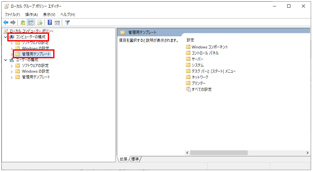Open the ファイル(F) menu
Viewport: 313px width, 172px height.
coord(12,15)
